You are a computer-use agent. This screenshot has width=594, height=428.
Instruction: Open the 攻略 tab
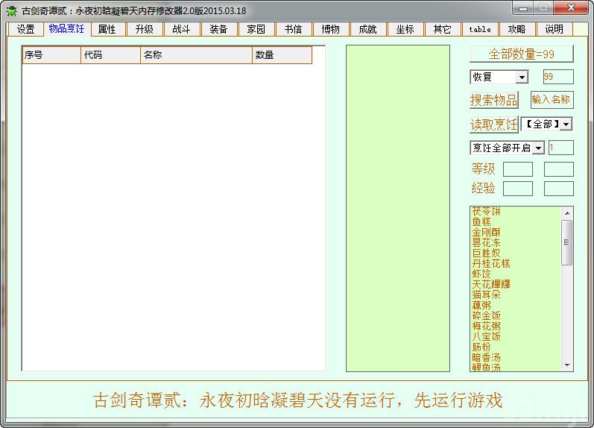(517, 29)
